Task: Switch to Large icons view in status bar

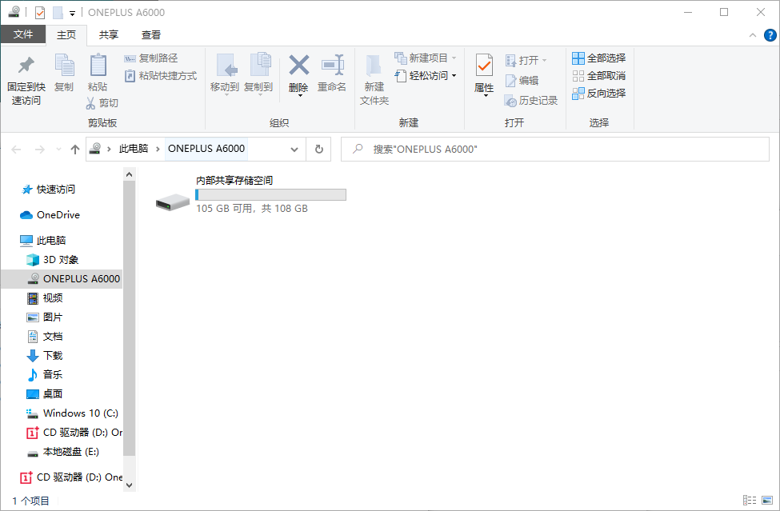Action: pyautogui.click(x=767, y=500)
